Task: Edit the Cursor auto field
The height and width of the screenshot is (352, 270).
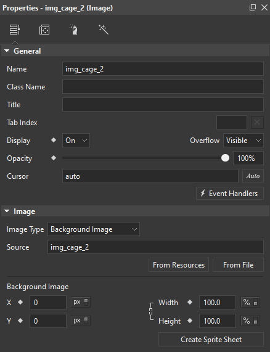Action: coord(150,176)
